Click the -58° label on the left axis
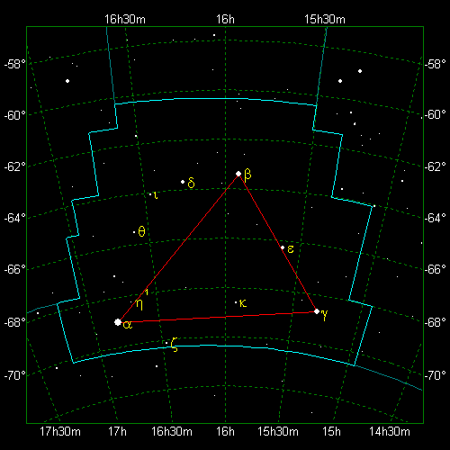The height and width of the screenshot is (450, 450). click(x=15, y=64)
